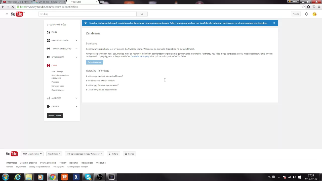This screenshot has height=181, width=322.
Task: Expand Kreator section
Action: tap(76, 106)
